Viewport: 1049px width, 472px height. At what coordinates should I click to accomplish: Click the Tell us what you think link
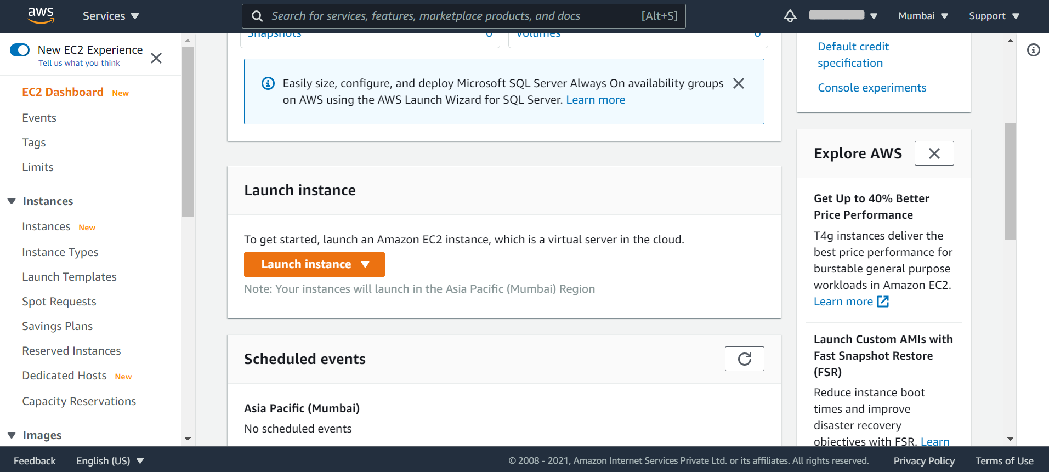point(79,63)
